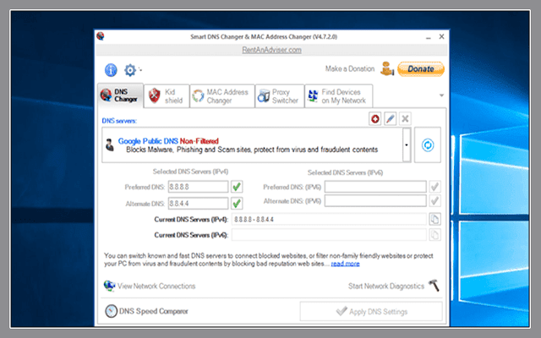Image resolution: width=541 pixels, height=338 pixels.
Task: Click Start Network Diagnostics hammer icon
Action: tap(434, 286)
